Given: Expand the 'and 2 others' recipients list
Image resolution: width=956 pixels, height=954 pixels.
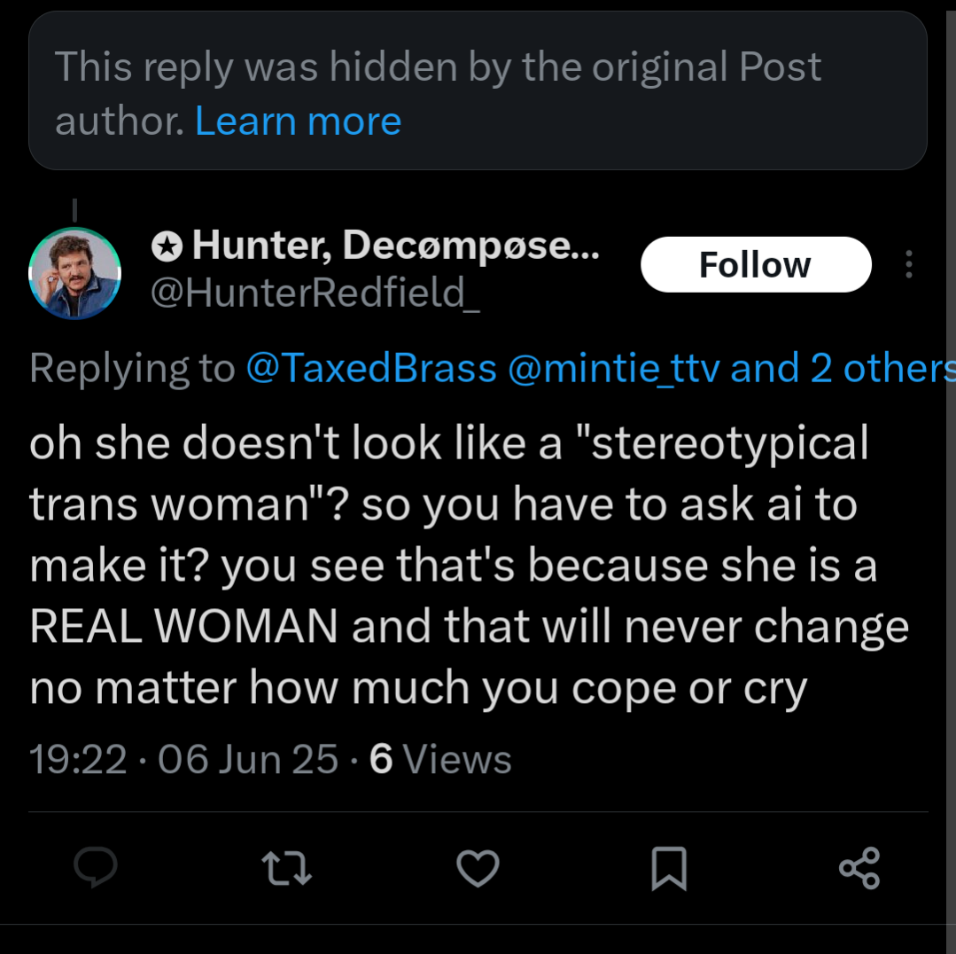Looking at the screenshot, I should [842, 368].
